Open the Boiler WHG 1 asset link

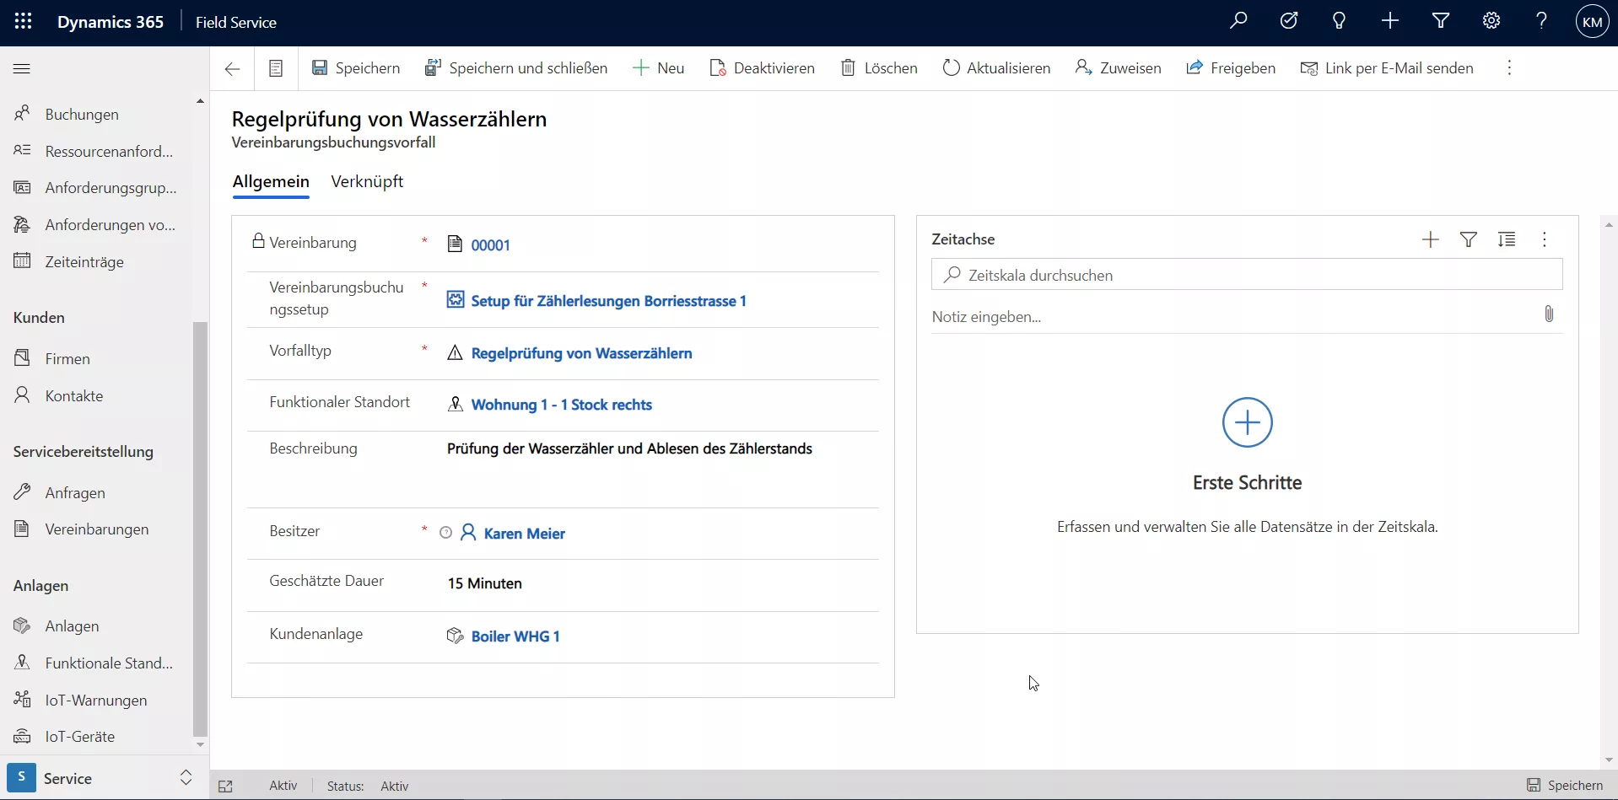coord(515,636)
